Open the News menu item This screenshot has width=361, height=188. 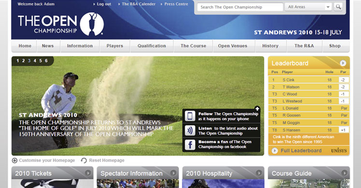click(x=48, y=46)
